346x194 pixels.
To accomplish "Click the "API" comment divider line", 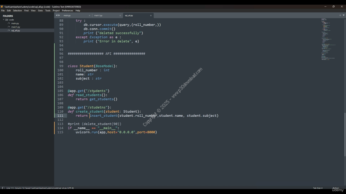I will pyautogui.click(x=107, y=54).
